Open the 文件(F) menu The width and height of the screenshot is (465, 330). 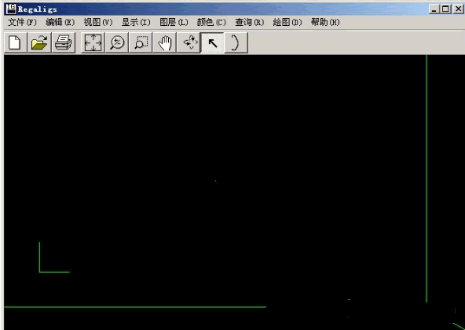pyautogui.click(x=22, y=22)
